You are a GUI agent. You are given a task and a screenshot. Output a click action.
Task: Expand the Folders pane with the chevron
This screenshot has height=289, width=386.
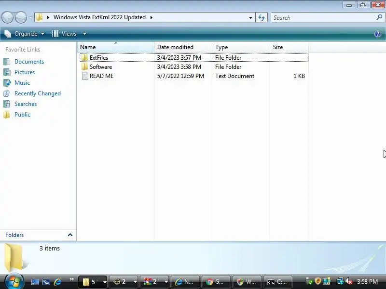coord(70,235)
